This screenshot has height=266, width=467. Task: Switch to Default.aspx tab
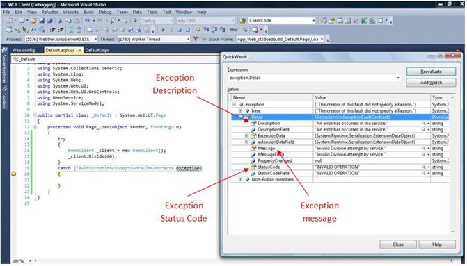point(97,50)
